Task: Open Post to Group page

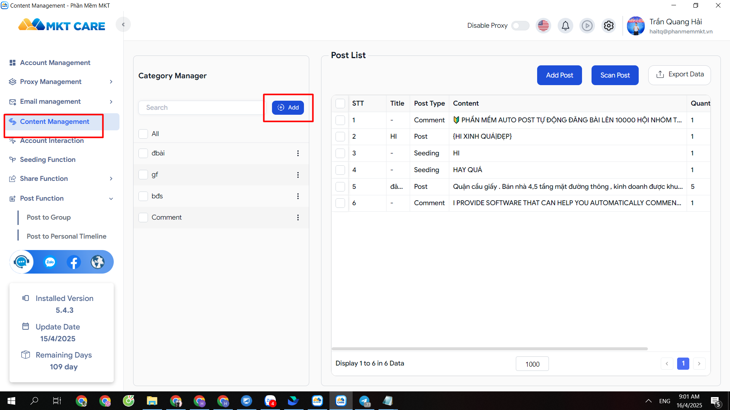Action: (x=49, y=217)
